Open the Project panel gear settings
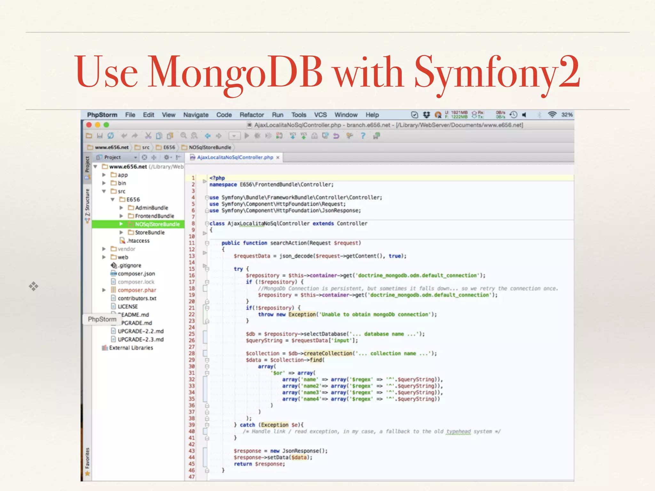655x491 pixels. (167, 157)
